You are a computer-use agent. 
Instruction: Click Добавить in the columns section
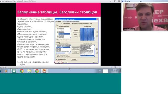[x=76, y=47]
